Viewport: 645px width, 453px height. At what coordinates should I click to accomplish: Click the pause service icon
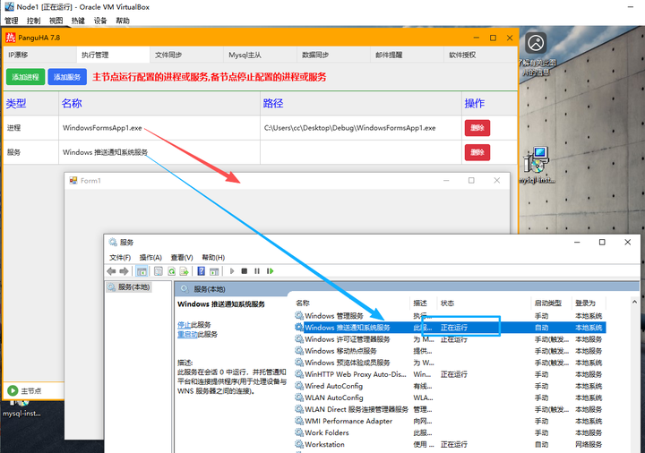pyautogui.click(x=257, y=271)
